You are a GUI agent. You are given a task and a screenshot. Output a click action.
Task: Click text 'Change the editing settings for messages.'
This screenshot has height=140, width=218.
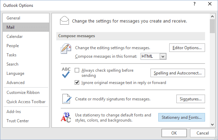click(113, 48)
